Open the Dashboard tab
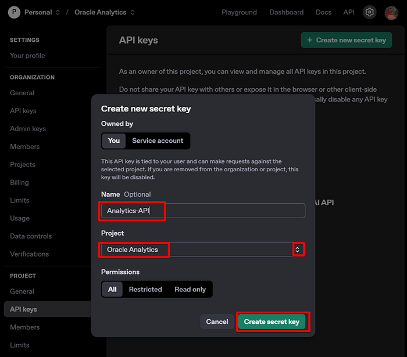Screen dimensions: 407x357 click(x=286, y=12)
